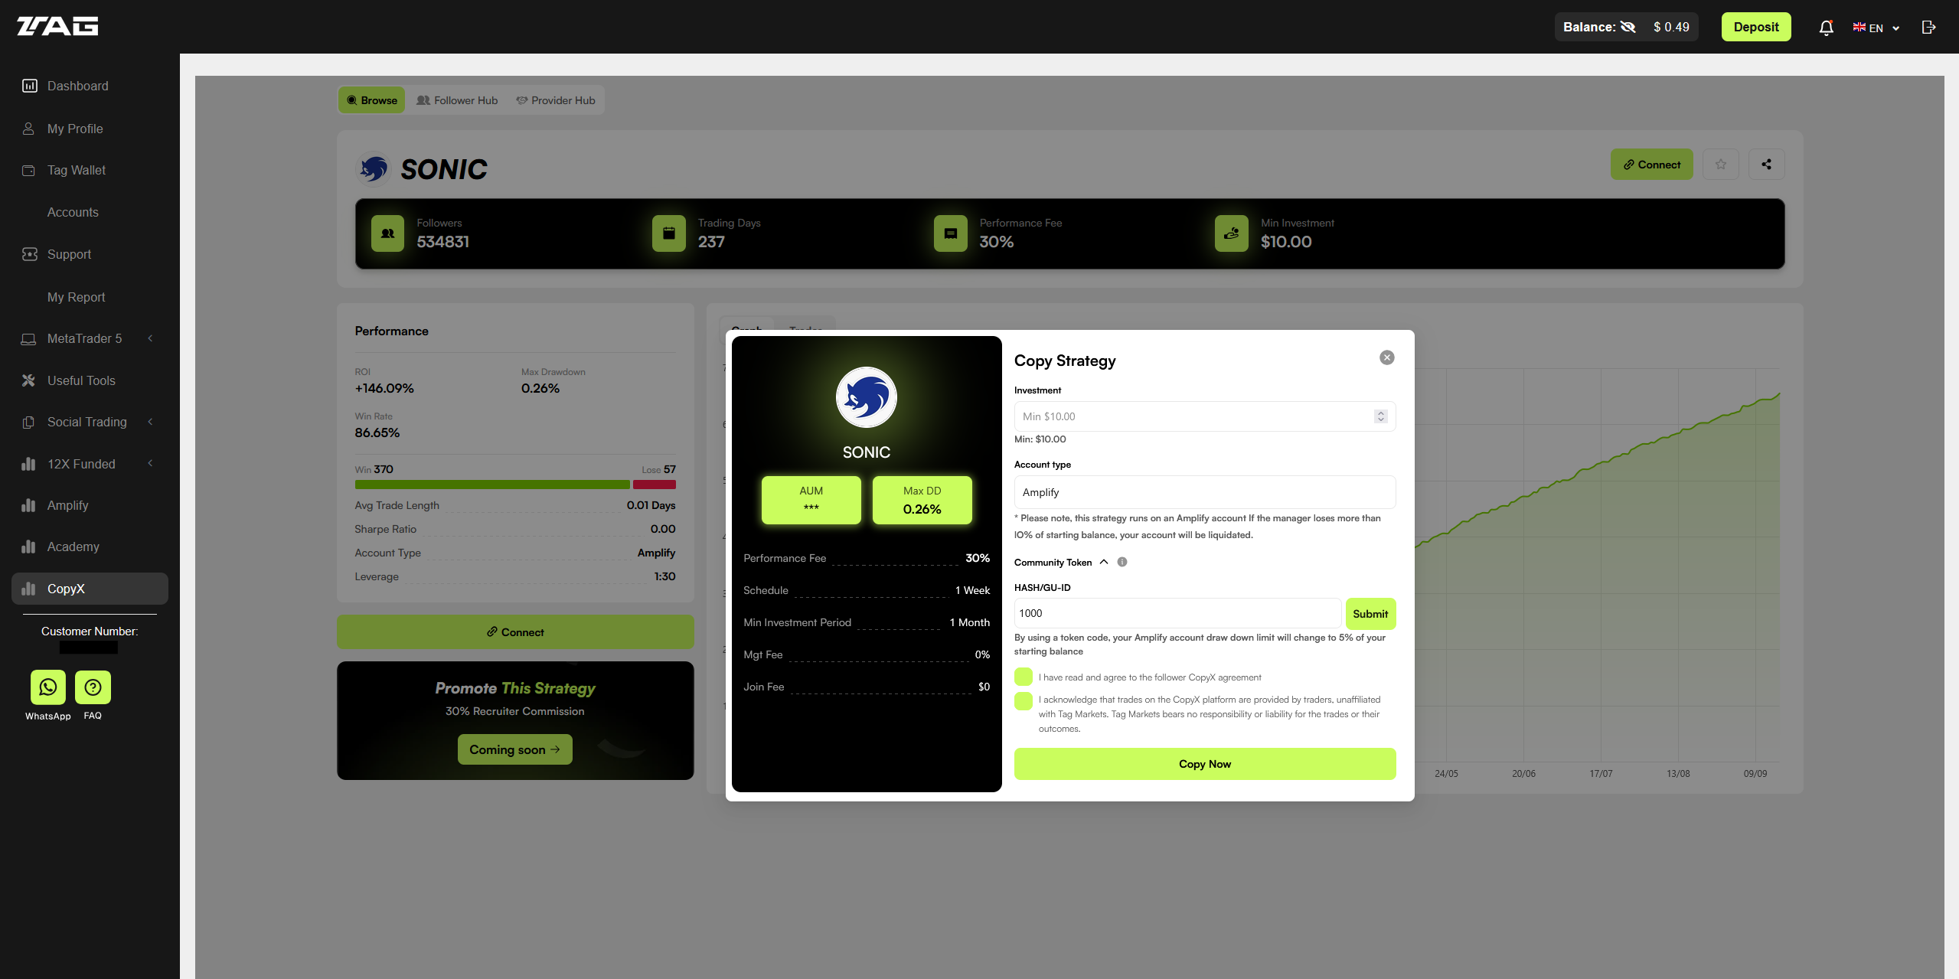The width and height of the screenshot is (1959, 979).
Task: Click the $ 0.49 balance amount
Action: [x=1670, y=27]
